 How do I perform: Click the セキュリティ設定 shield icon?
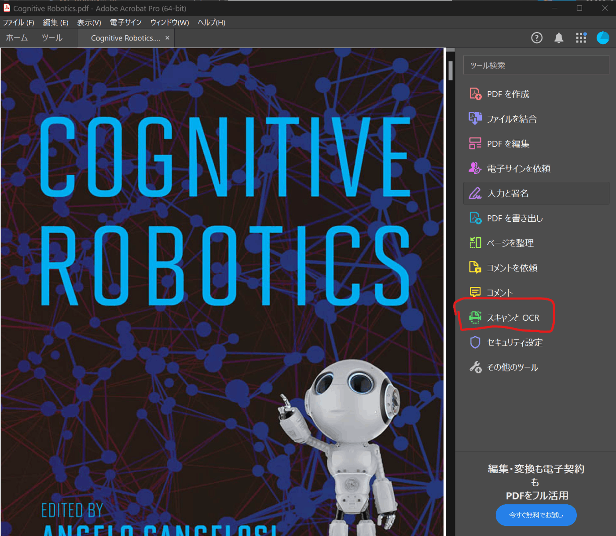click(x=475, y=342)
